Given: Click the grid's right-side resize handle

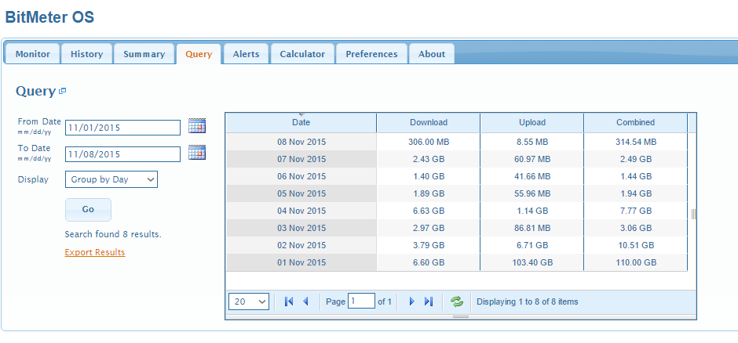Looking at the screenshot, I should click(693, 214).
